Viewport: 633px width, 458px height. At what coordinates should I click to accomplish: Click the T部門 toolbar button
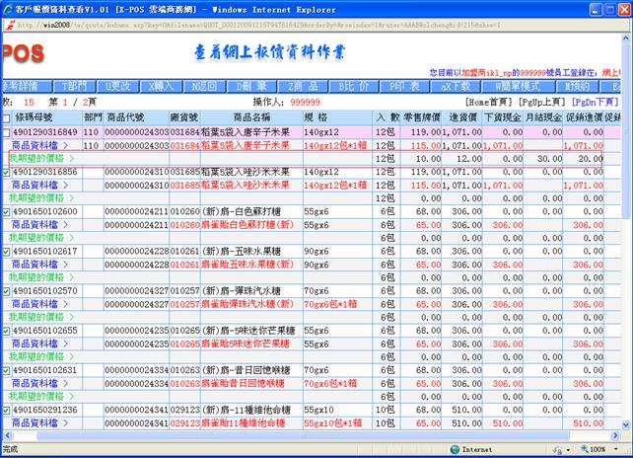tap(75, 86)
